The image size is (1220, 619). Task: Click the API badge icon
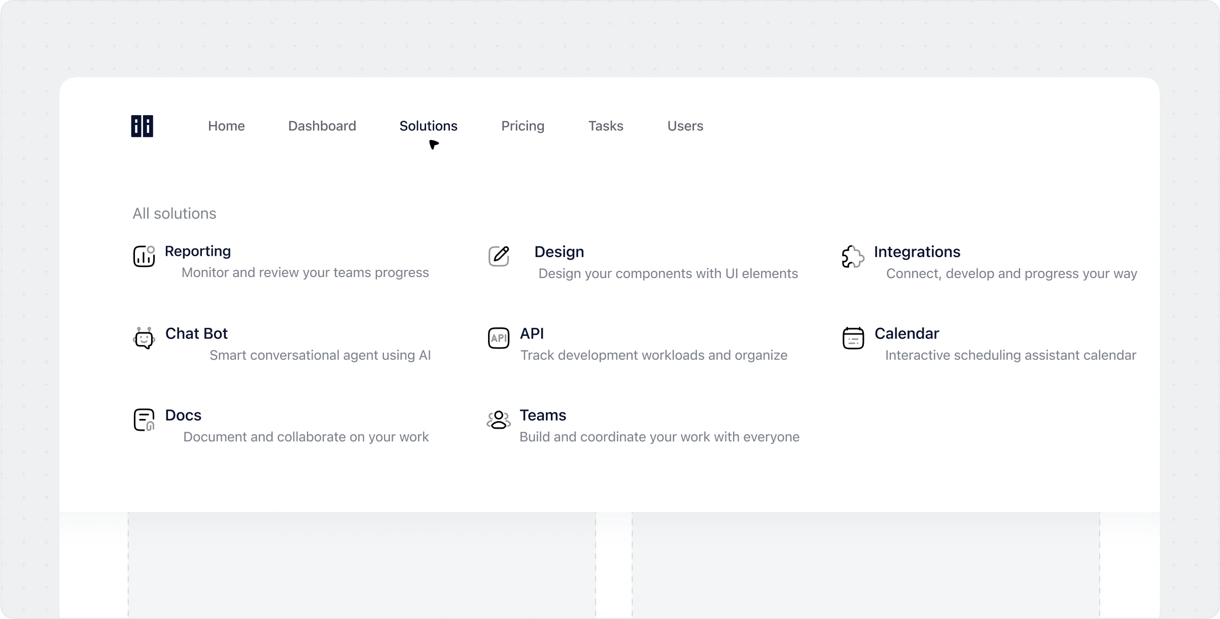pyautogui.click(x=499, y=338)
